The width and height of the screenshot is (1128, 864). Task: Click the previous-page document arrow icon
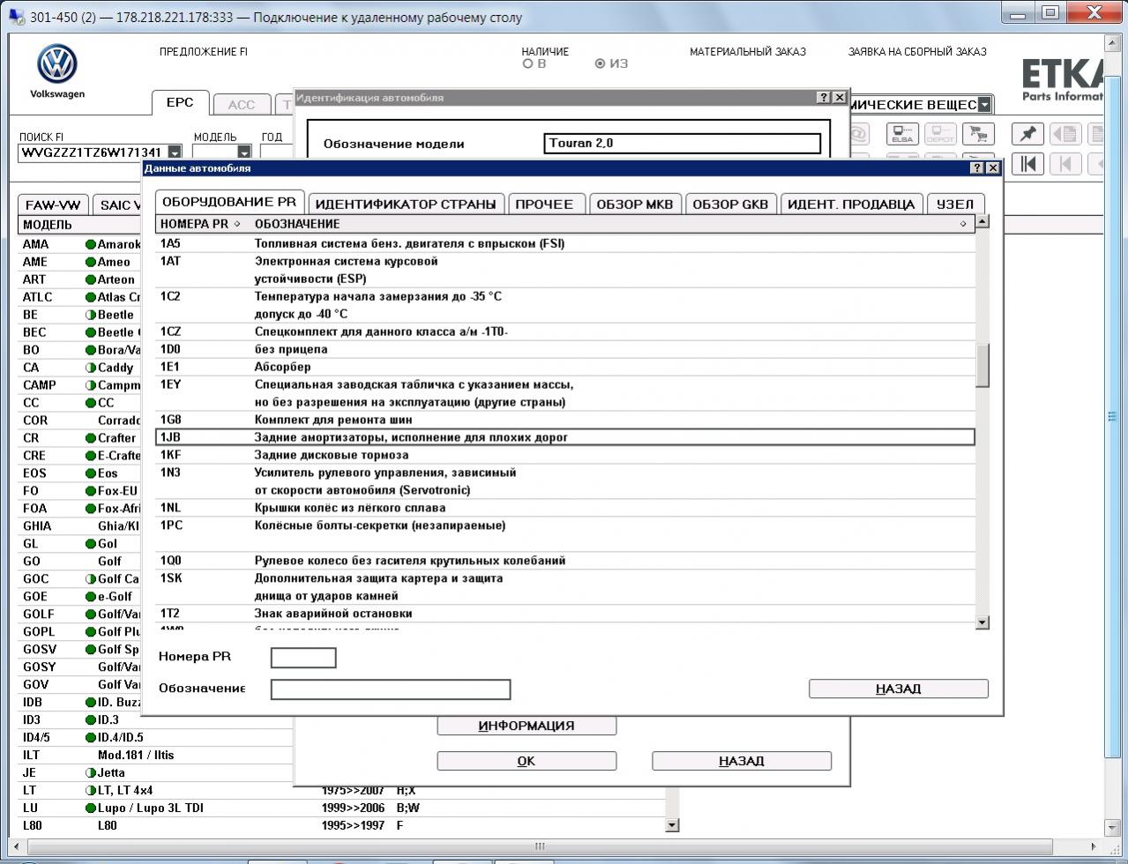pyautogui.click(x=1065, y=134)
